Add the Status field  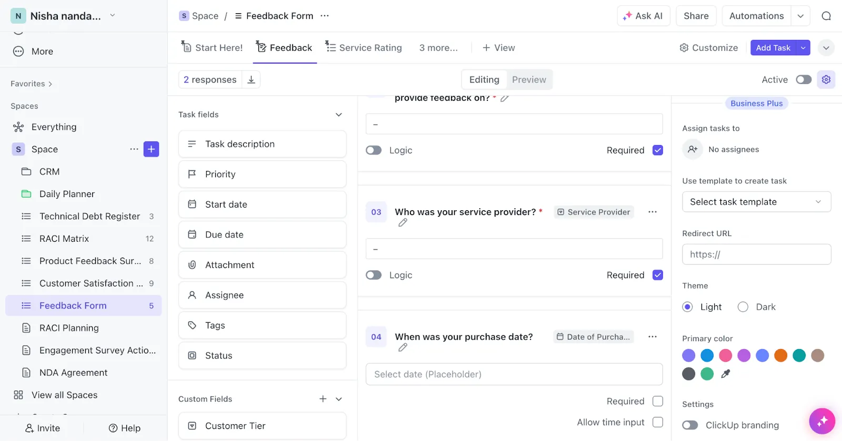pos(262,355)
